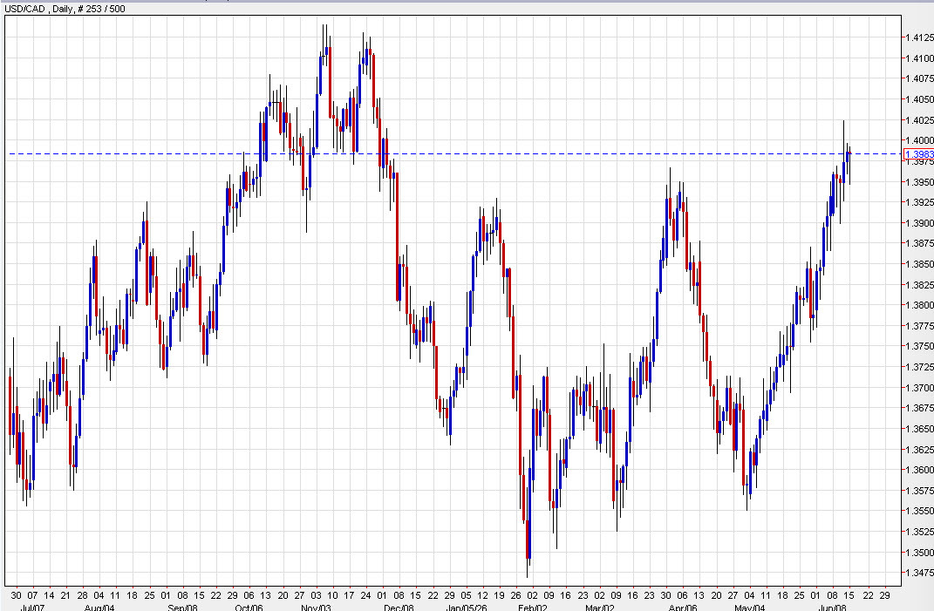The width and height of the screenshot is (934, 611).
Task: Select the 1.3983 current price label
Action: (x=919, y=154)
